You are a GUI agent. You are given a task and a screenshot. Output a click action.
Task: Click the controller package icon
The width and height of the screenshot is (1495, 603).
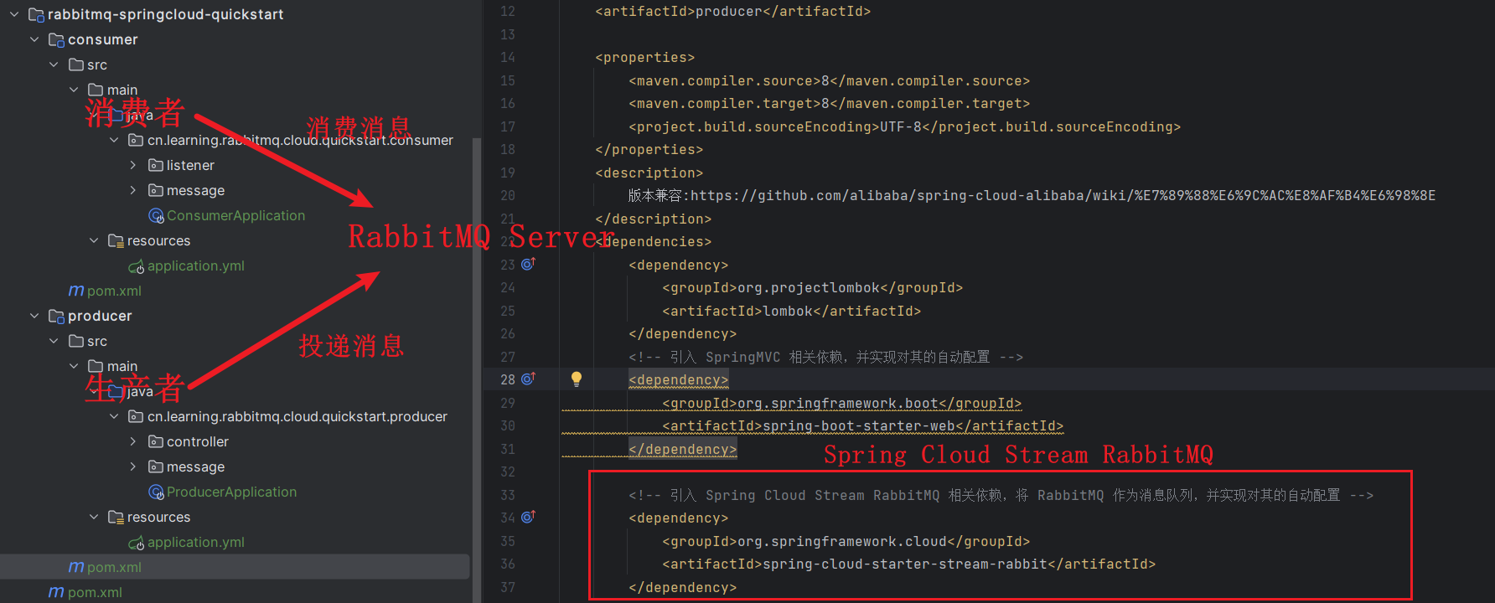(x=156, y=441)
